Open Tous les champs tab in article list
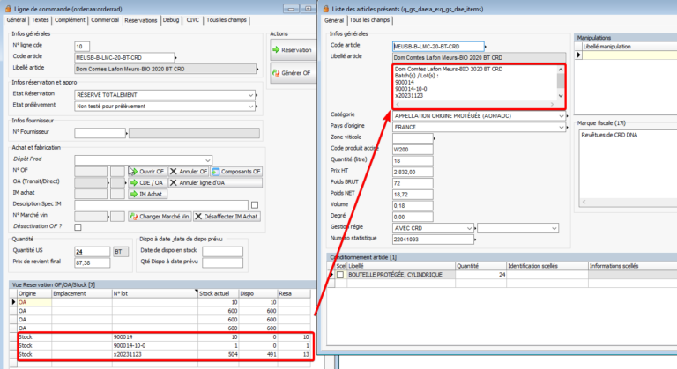 pyautogui.click(x=369, y=18)
